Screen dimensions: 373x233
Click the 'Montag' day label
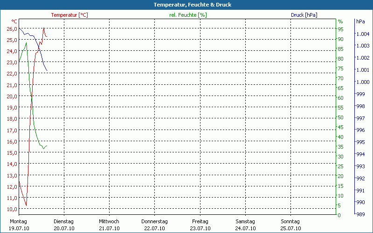[x=18, y=222]
